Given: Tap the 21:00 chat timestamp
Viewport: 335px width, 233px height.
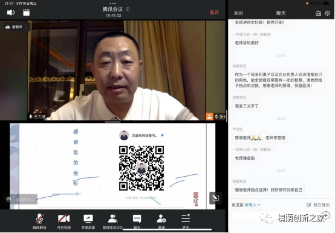Looking at the screenshot, I should [281, 119].
